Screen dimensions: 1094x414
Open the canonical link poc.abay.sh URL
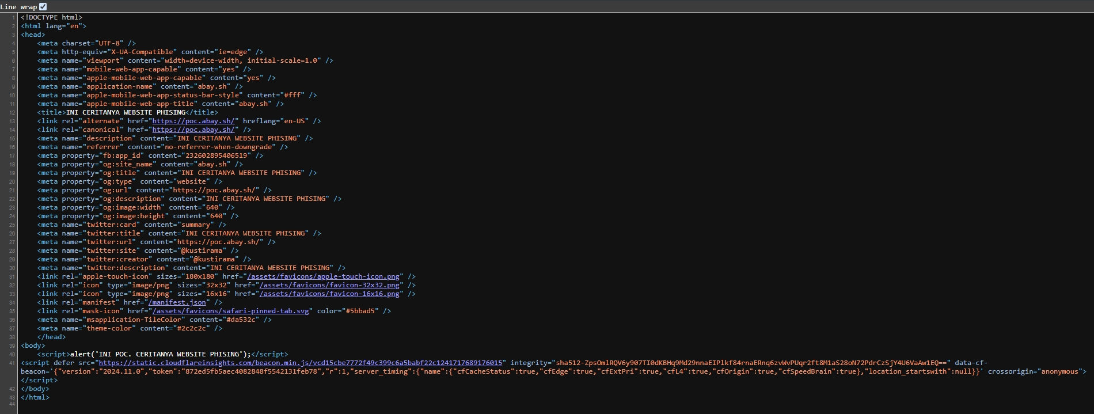point(193,130)
